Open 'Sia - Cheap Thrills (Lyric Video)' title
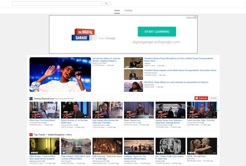 point(169,158)
